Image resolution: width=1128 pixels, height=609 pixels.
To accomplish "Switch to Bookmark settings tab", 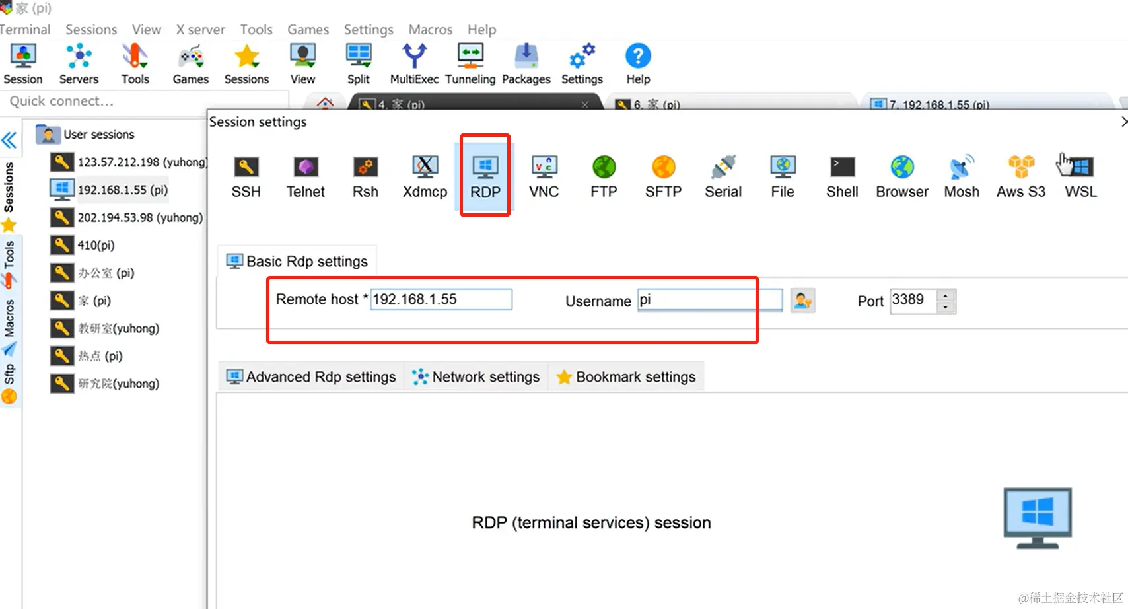I will (626, 376).
